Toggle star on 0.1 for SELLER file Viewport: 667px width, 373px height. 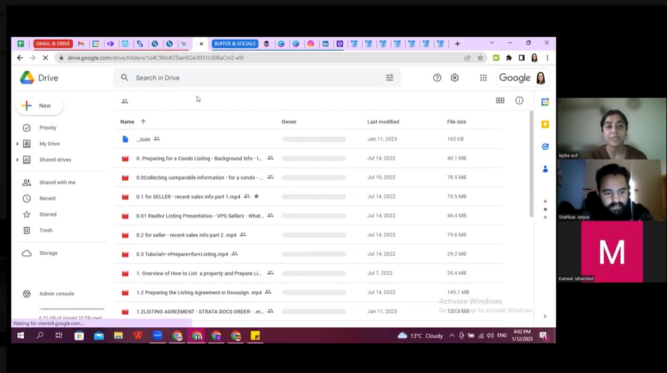pos(257,197)
